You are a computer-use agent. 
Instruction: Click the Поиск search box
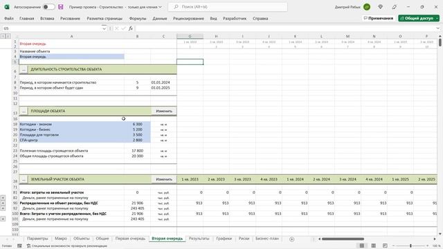coord(228,7)
